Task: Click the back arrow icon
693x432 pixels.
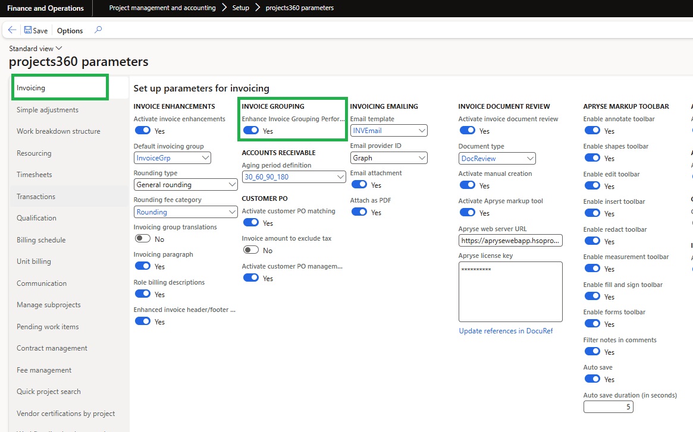Action: click(12, 30)
